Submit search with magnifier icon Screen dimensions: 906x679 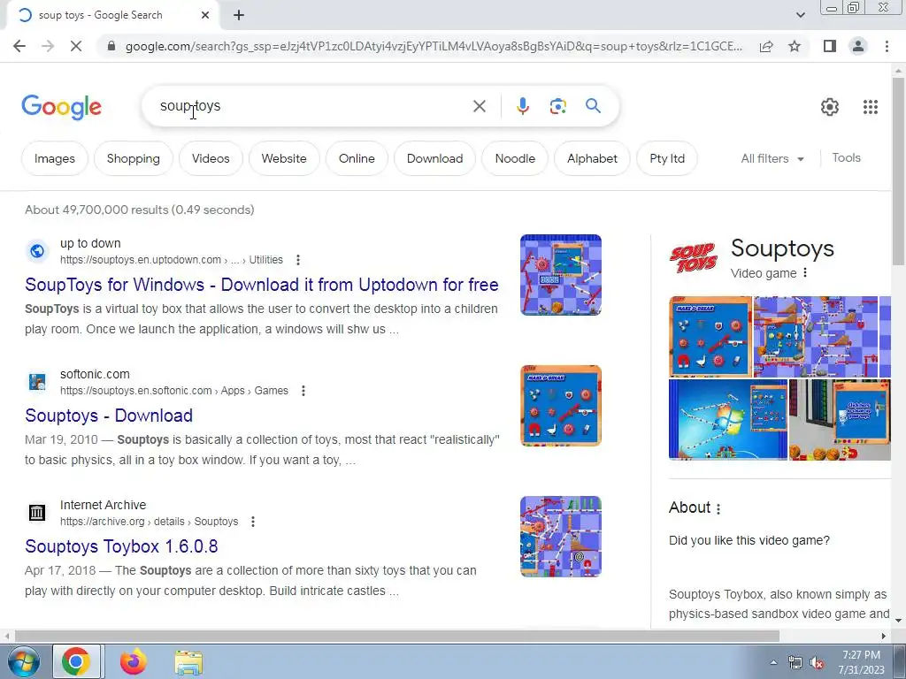point(593,106)
